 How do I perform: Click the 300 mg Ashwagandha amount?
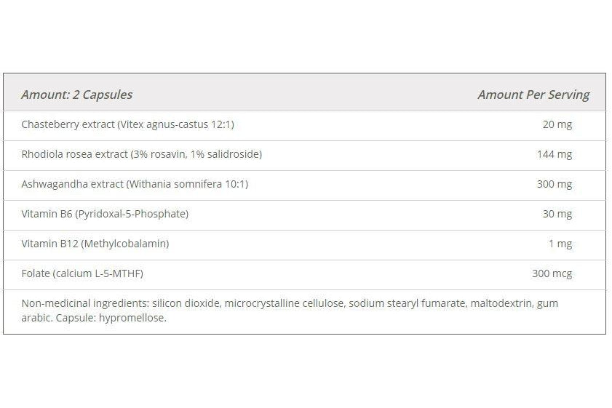(554, 184)
